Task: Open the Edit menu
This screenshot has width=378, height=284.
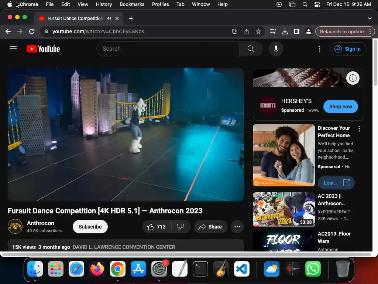Action: coord(65,4)
